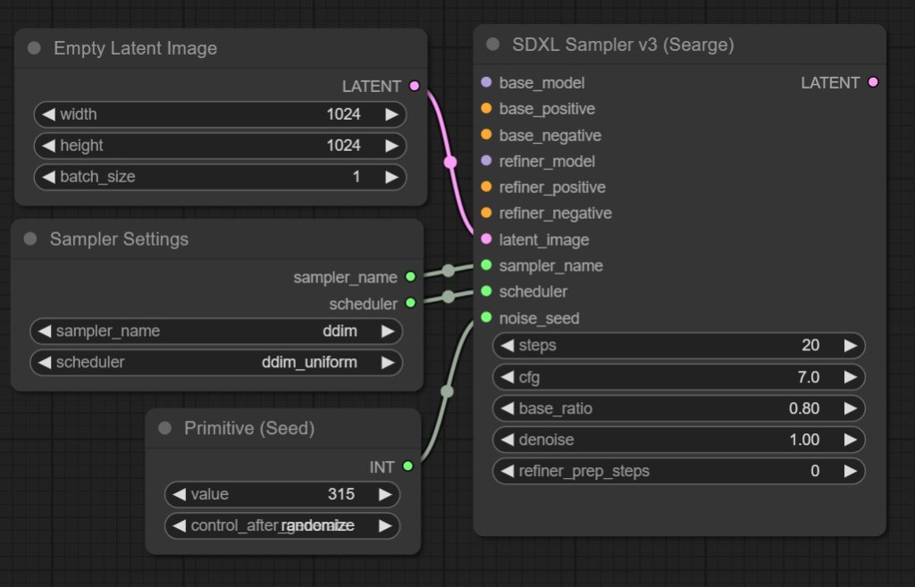The width and height of the screenshot is (915, 587).
Task: Open the control_after_generate randomize dropdown
Action: tap(281, 525)
